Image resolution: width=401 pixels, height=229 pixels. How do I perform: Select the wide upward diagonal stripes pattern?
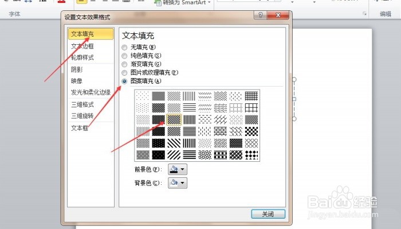tap(174, 155)
